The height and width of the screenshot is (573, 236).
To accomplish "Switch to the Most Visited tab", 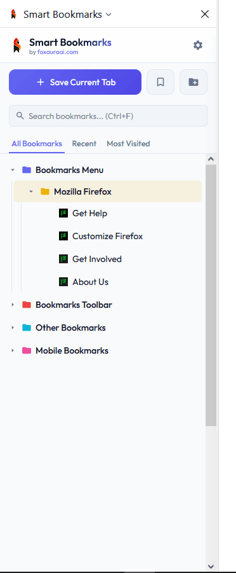I will 128,144.
